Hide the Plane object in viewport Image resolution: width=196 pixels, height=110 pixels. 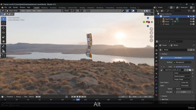191,22
